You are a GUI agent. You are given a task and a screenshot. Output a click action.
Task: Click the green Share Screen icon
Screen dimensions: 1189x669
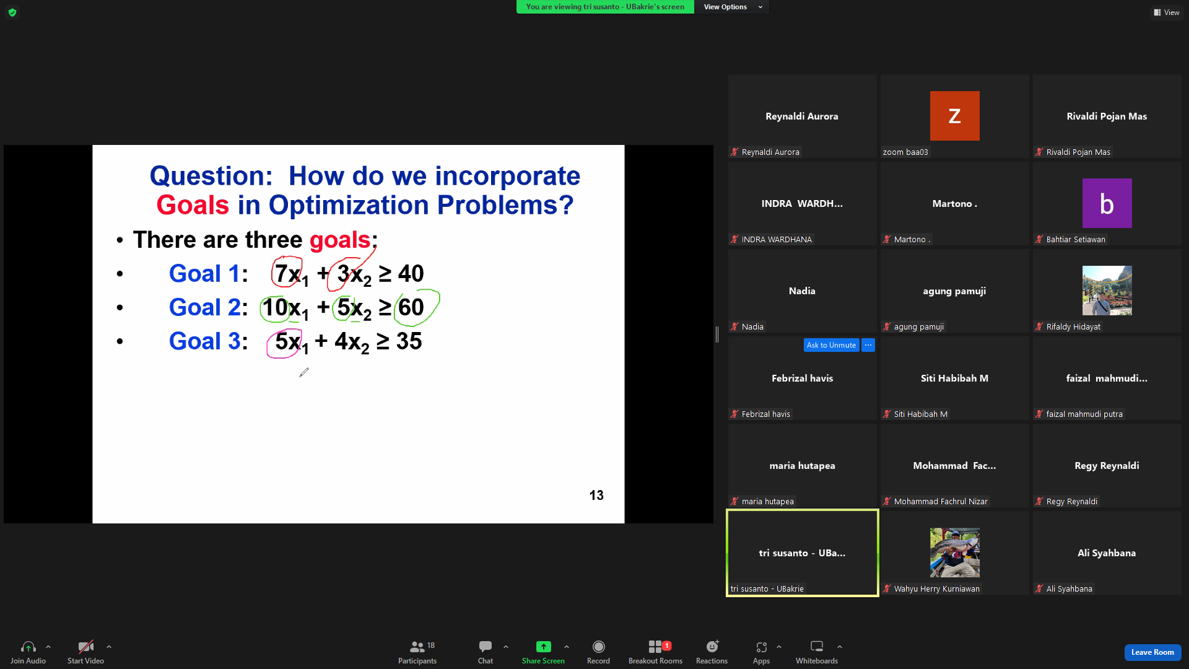click(543, 647)
